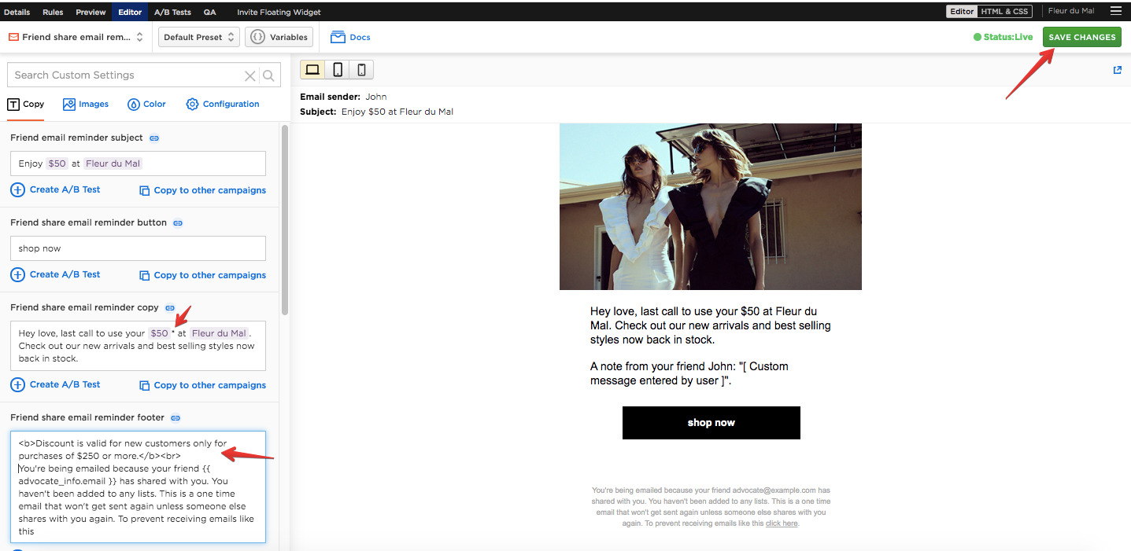Image resolution: width=1131 pixels, height=551 pixels.
Task: Click the reminder copy text area
Action: coord(138,346)
